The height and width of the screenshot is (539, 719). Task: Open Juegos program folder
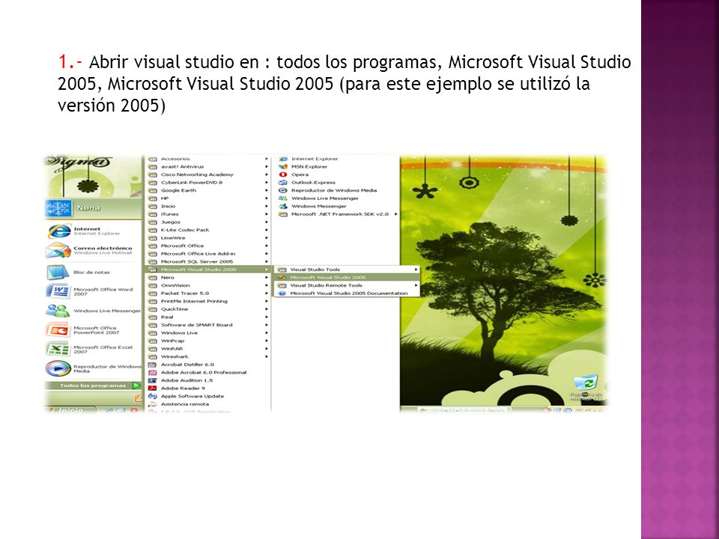point(207,222)
